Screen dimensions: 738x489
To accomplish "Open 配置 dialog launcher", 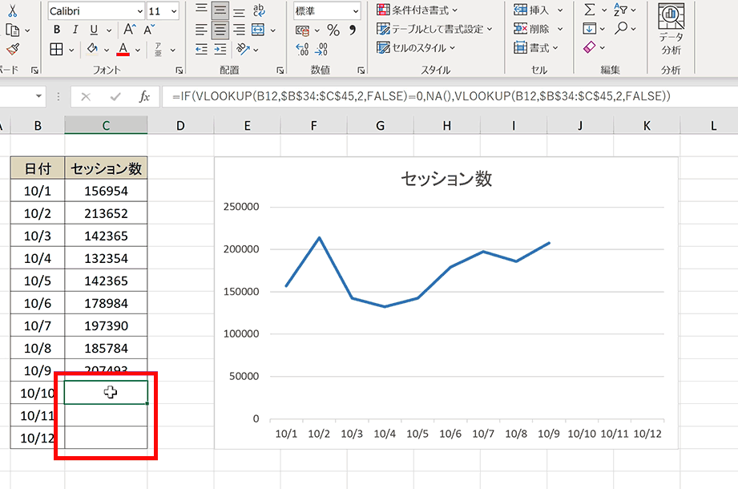I will coord(280,70).
